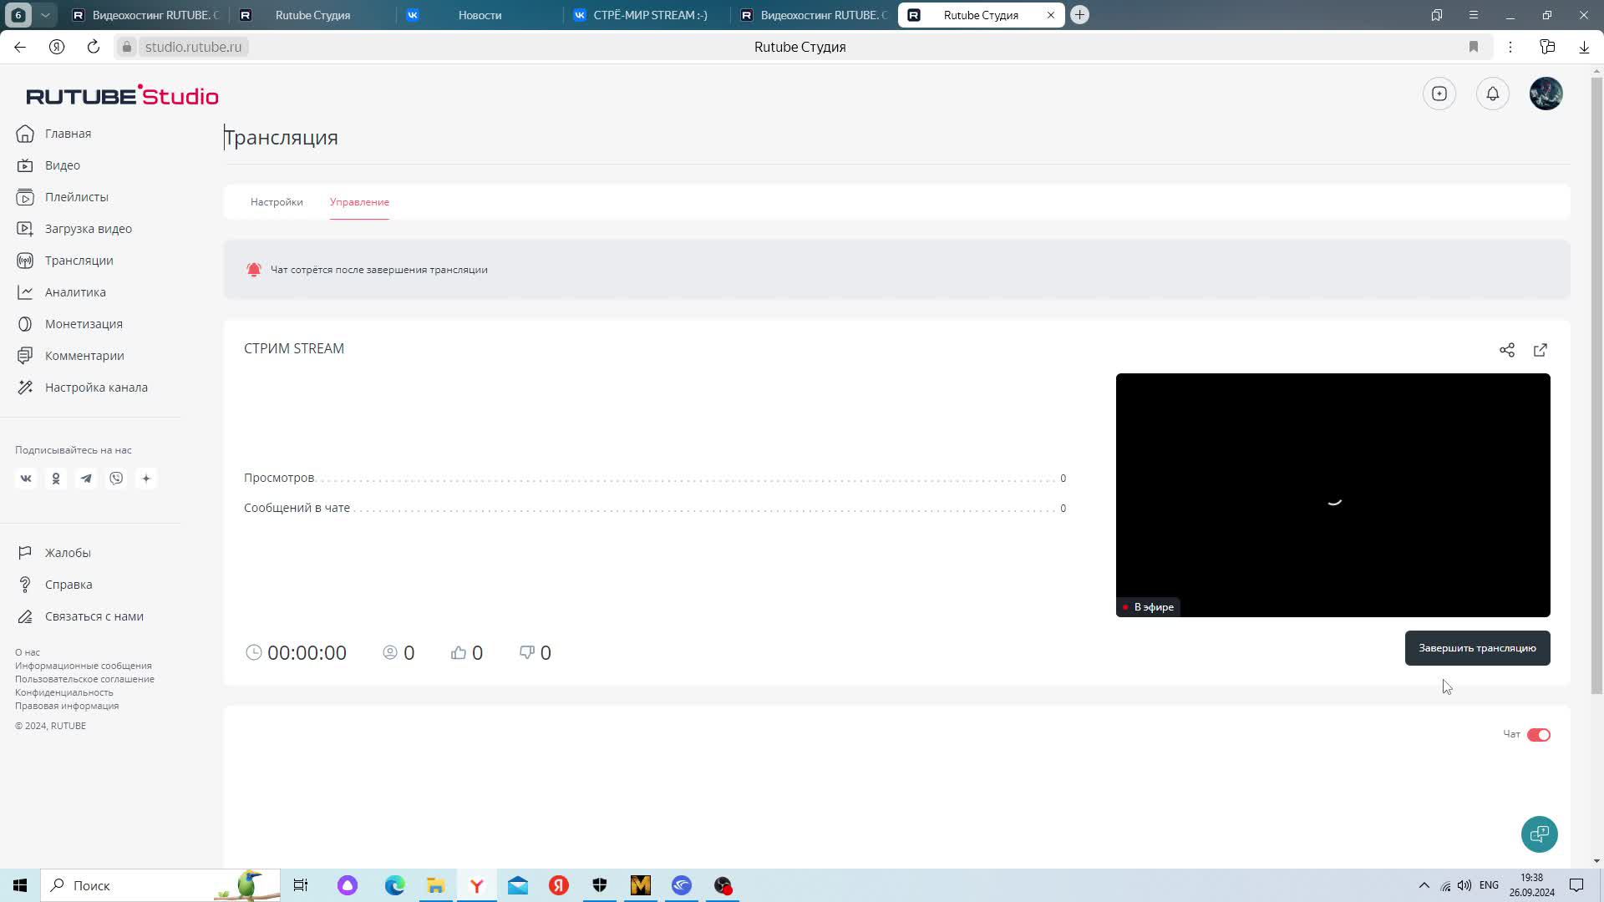Click the stream video preview player
Screen dimensions: 1604x902
click(x=1333, y=495)
